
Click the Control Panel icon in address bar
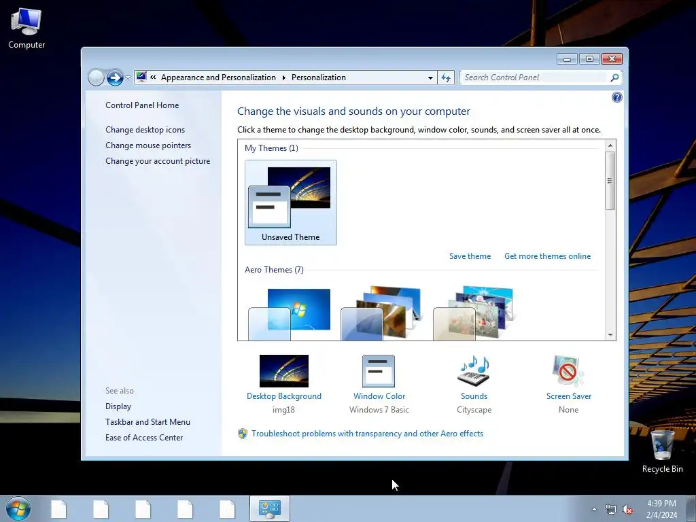click(141, 77)
